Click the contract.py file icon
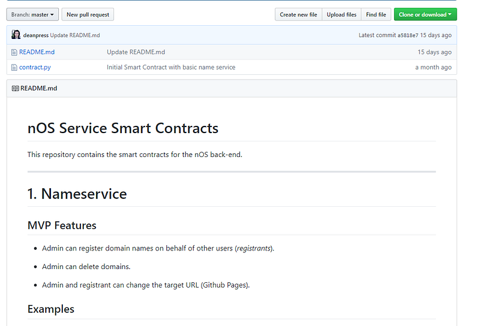The width and height of the screenshot is (480, 326). (14, 67)
